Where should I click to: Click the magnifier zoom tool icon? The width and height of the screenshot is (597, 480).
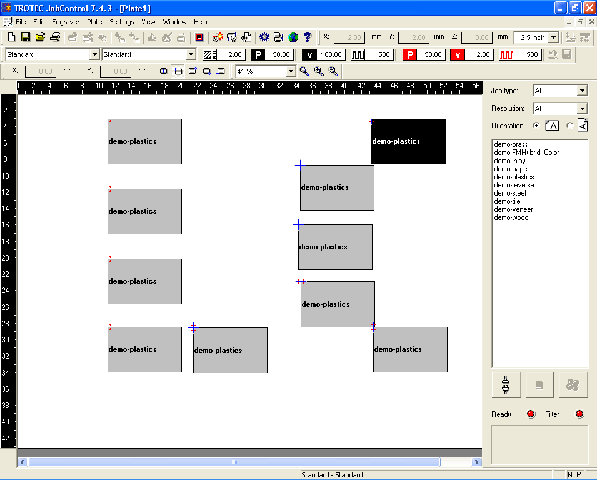pyautogui.click(x=304, y=71)
